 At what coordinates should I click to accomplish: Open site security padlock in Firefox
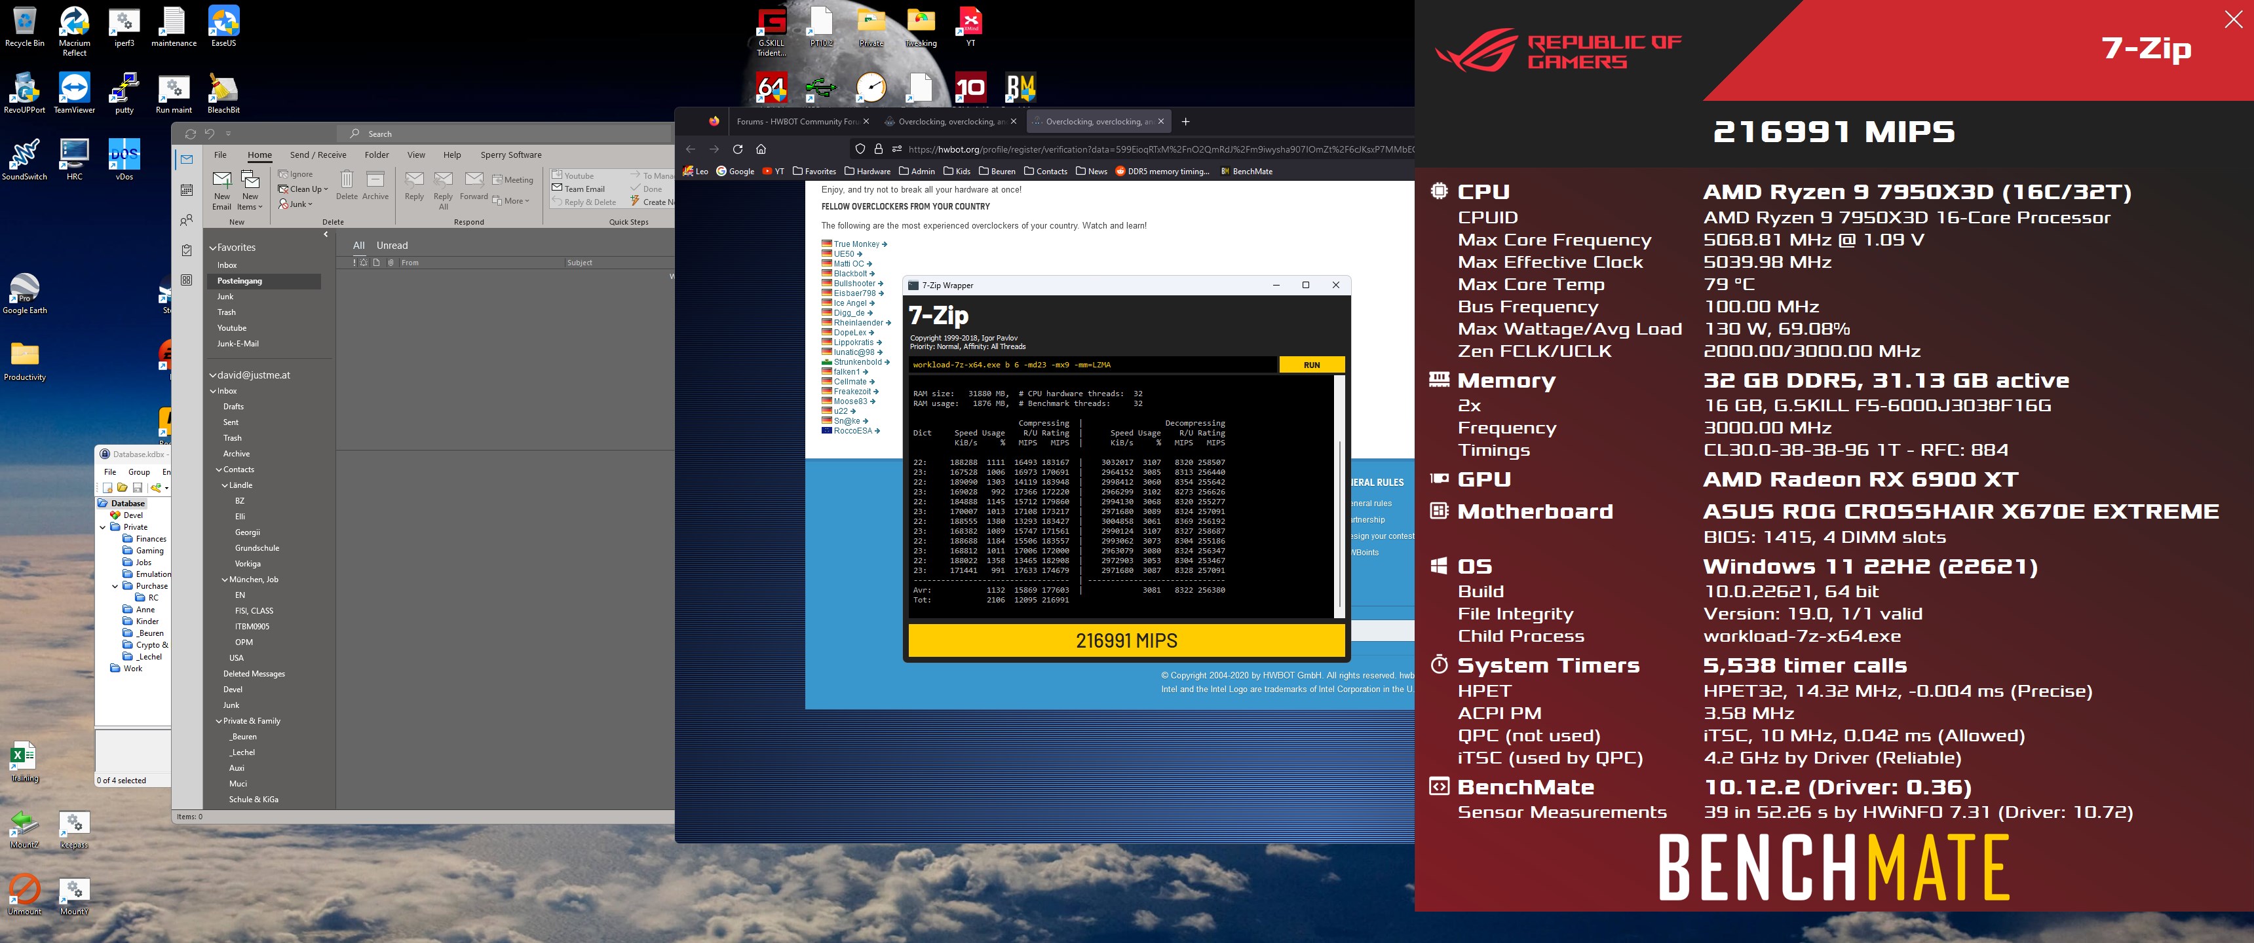click(x=879, y=149)
